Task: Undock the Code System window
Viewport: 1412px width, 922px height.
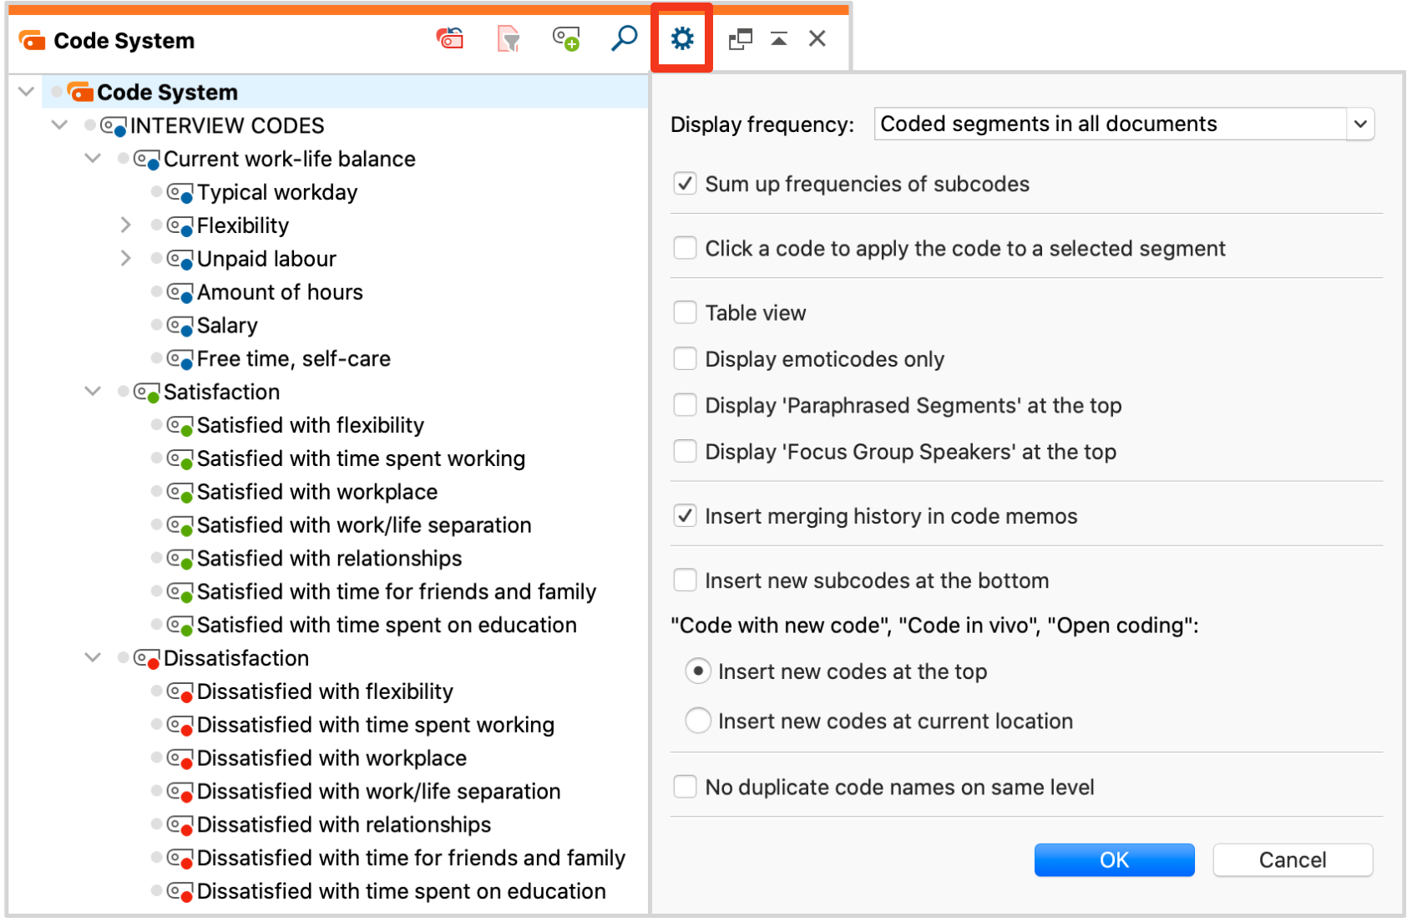Action: point(740,39)
